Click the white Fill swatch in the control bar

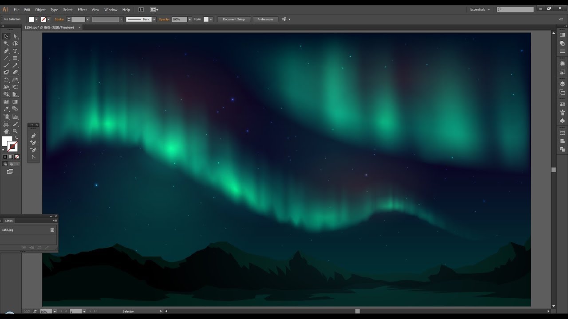coord(32,19)
